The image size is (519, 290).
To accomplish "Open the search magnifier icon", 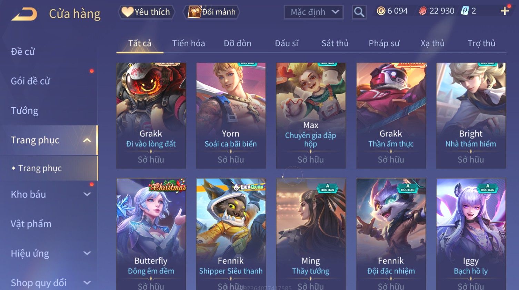I will (359, 12).
